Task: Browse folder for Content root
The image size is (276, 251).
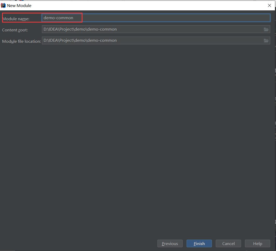Action: [266, 29]
